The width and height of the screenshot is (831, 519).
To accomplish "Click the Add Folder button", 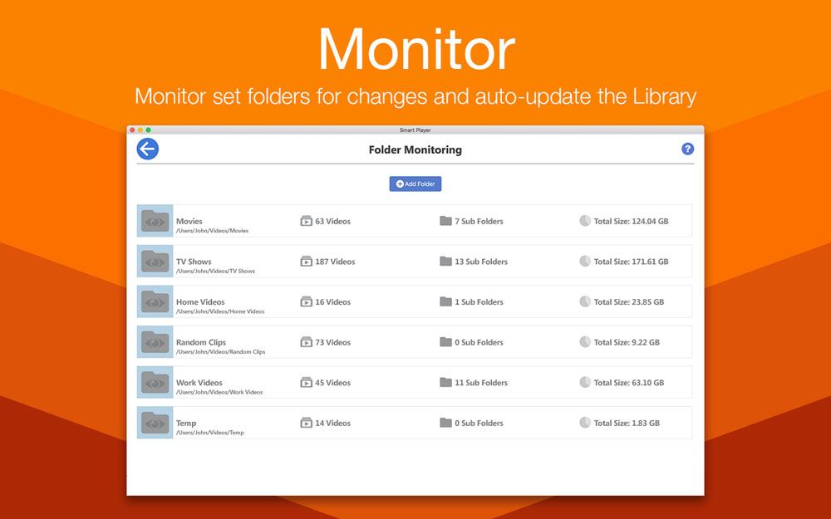I will 415,184.
